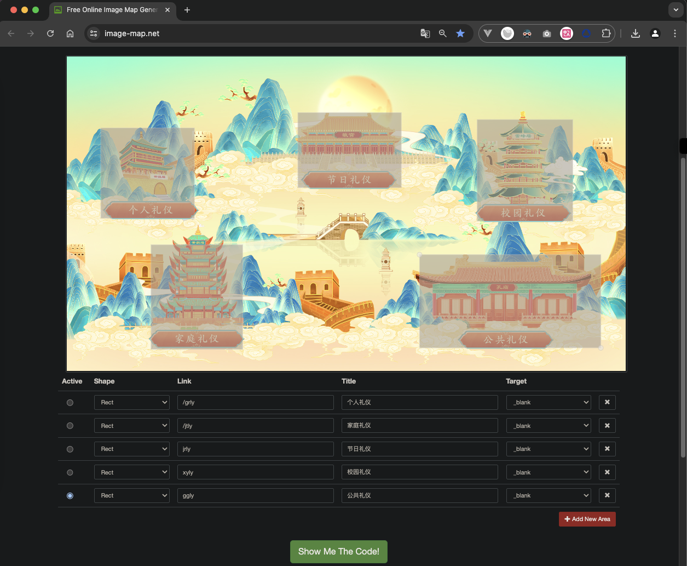Go to browser home page
Viewport: 687px width, 566px height.
(70, 33)
